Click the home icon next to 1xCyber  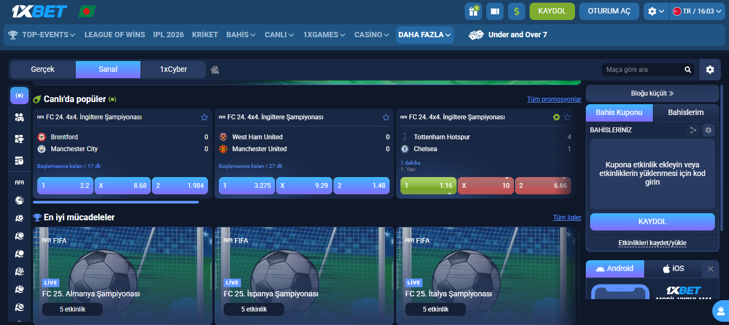(x=215, y=70)
